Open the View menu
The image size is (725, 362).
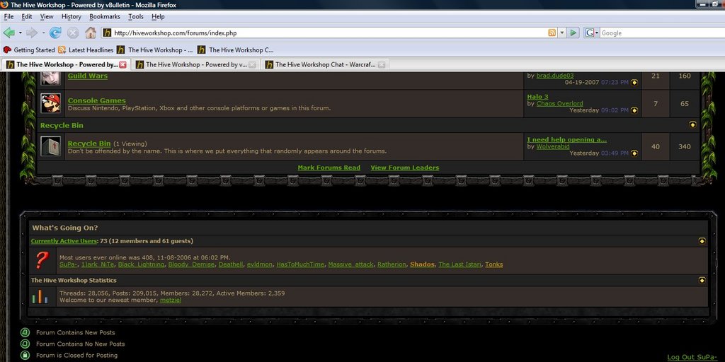tap(47, 17)
